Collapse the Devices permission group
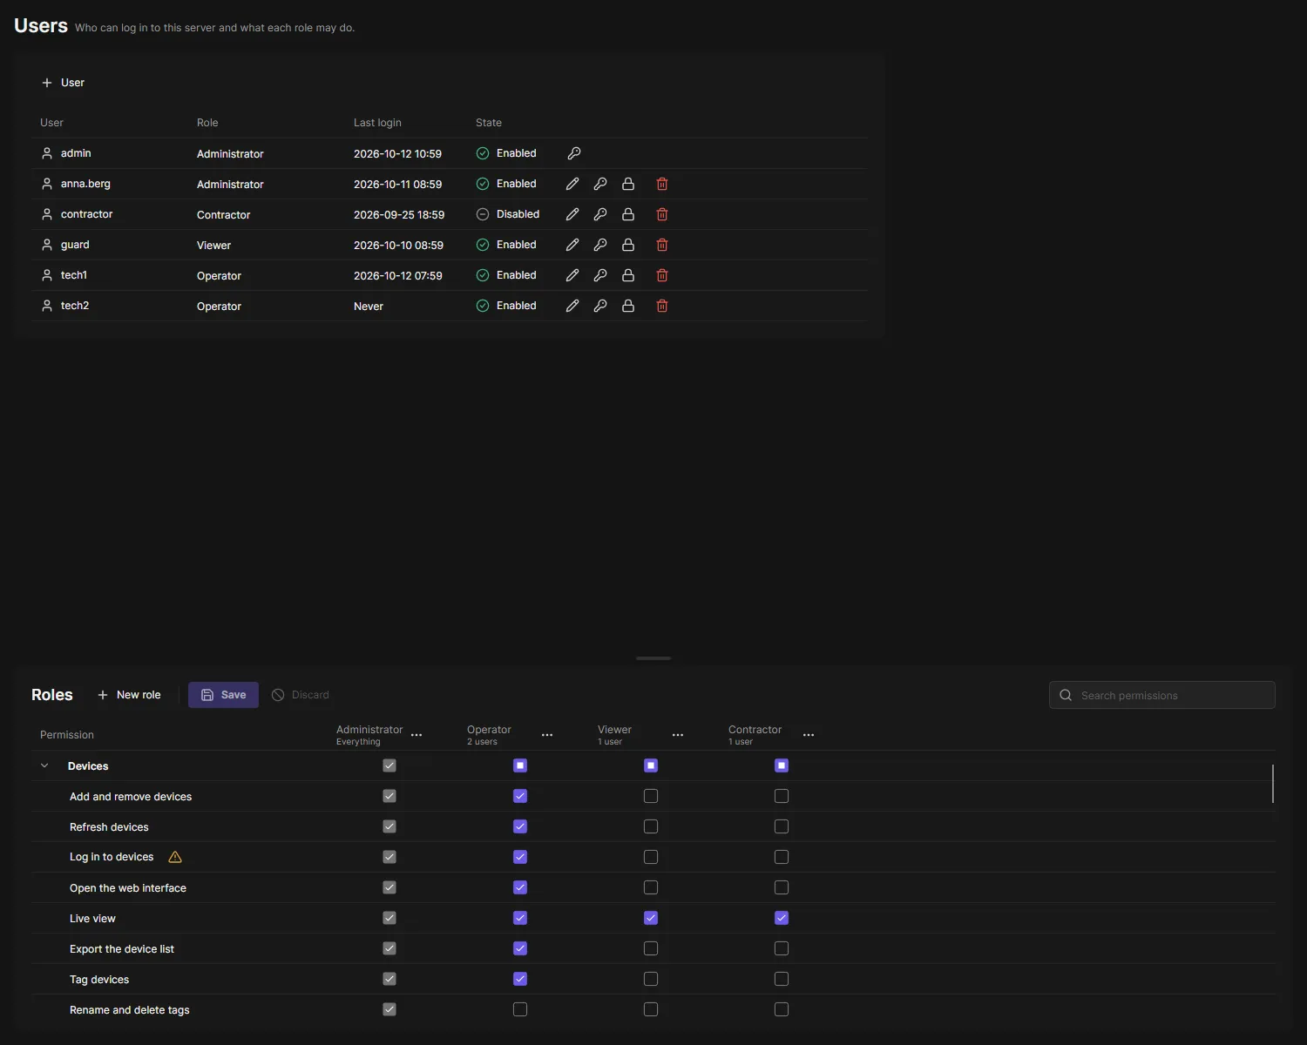The image size is (1307, 1045). point(44,765)
